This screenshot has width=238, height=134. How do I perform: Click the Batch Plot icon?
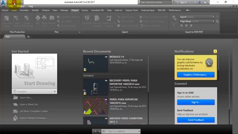[44, 18]
